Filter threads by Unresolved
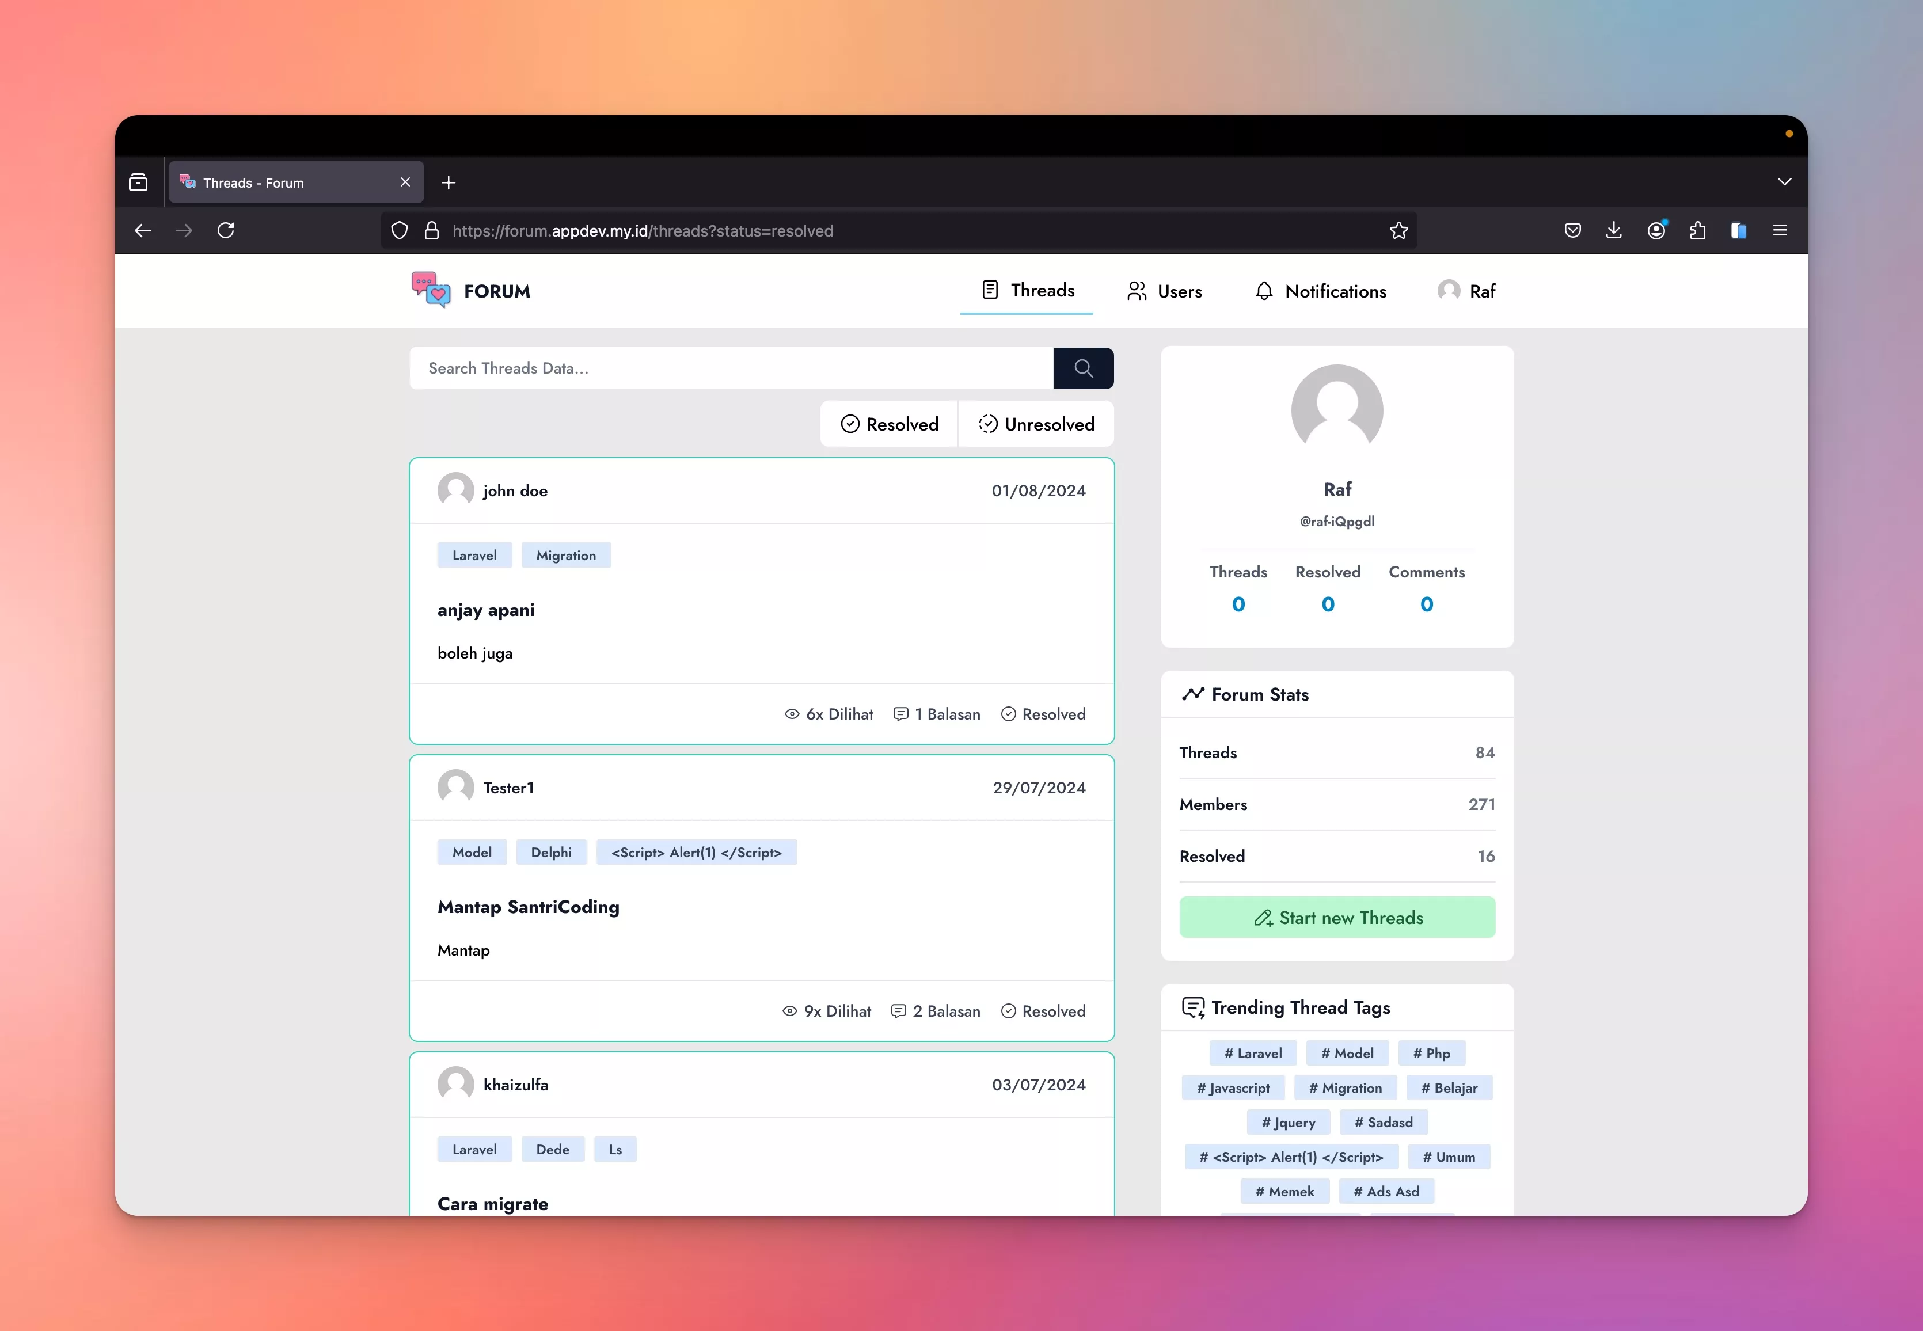Image resolution: width=1923 pixels, height=1331 pixels. tap(1036, 424)
